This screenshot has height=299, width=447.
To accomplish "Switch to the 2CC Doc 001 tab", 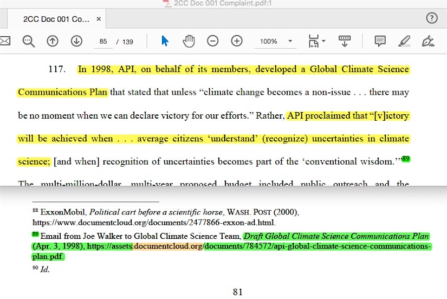I will click(x=56, y=19).
